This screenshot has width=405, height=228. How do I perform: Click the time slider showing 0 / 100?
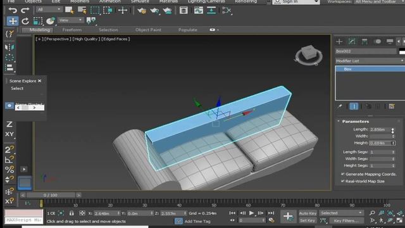[51, 195]
